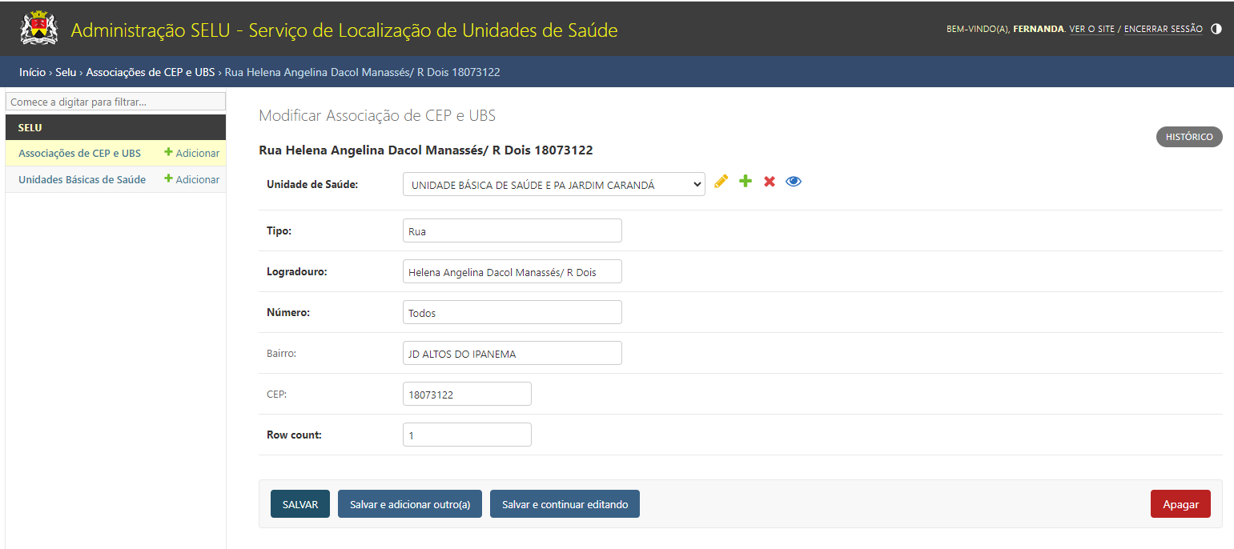Screen dimensions: 1234x549
Task: Open the HISTÓRICO page
Action: click(x=1189, y=137)
